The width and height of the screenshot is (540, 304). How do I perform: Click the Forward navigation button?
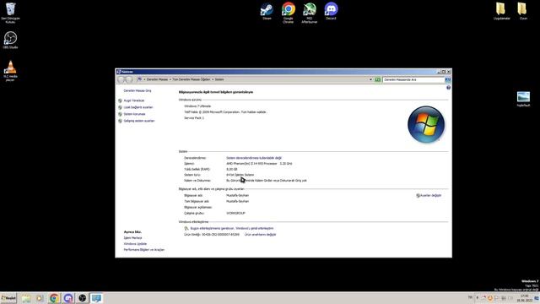click(x=129, y=79)
